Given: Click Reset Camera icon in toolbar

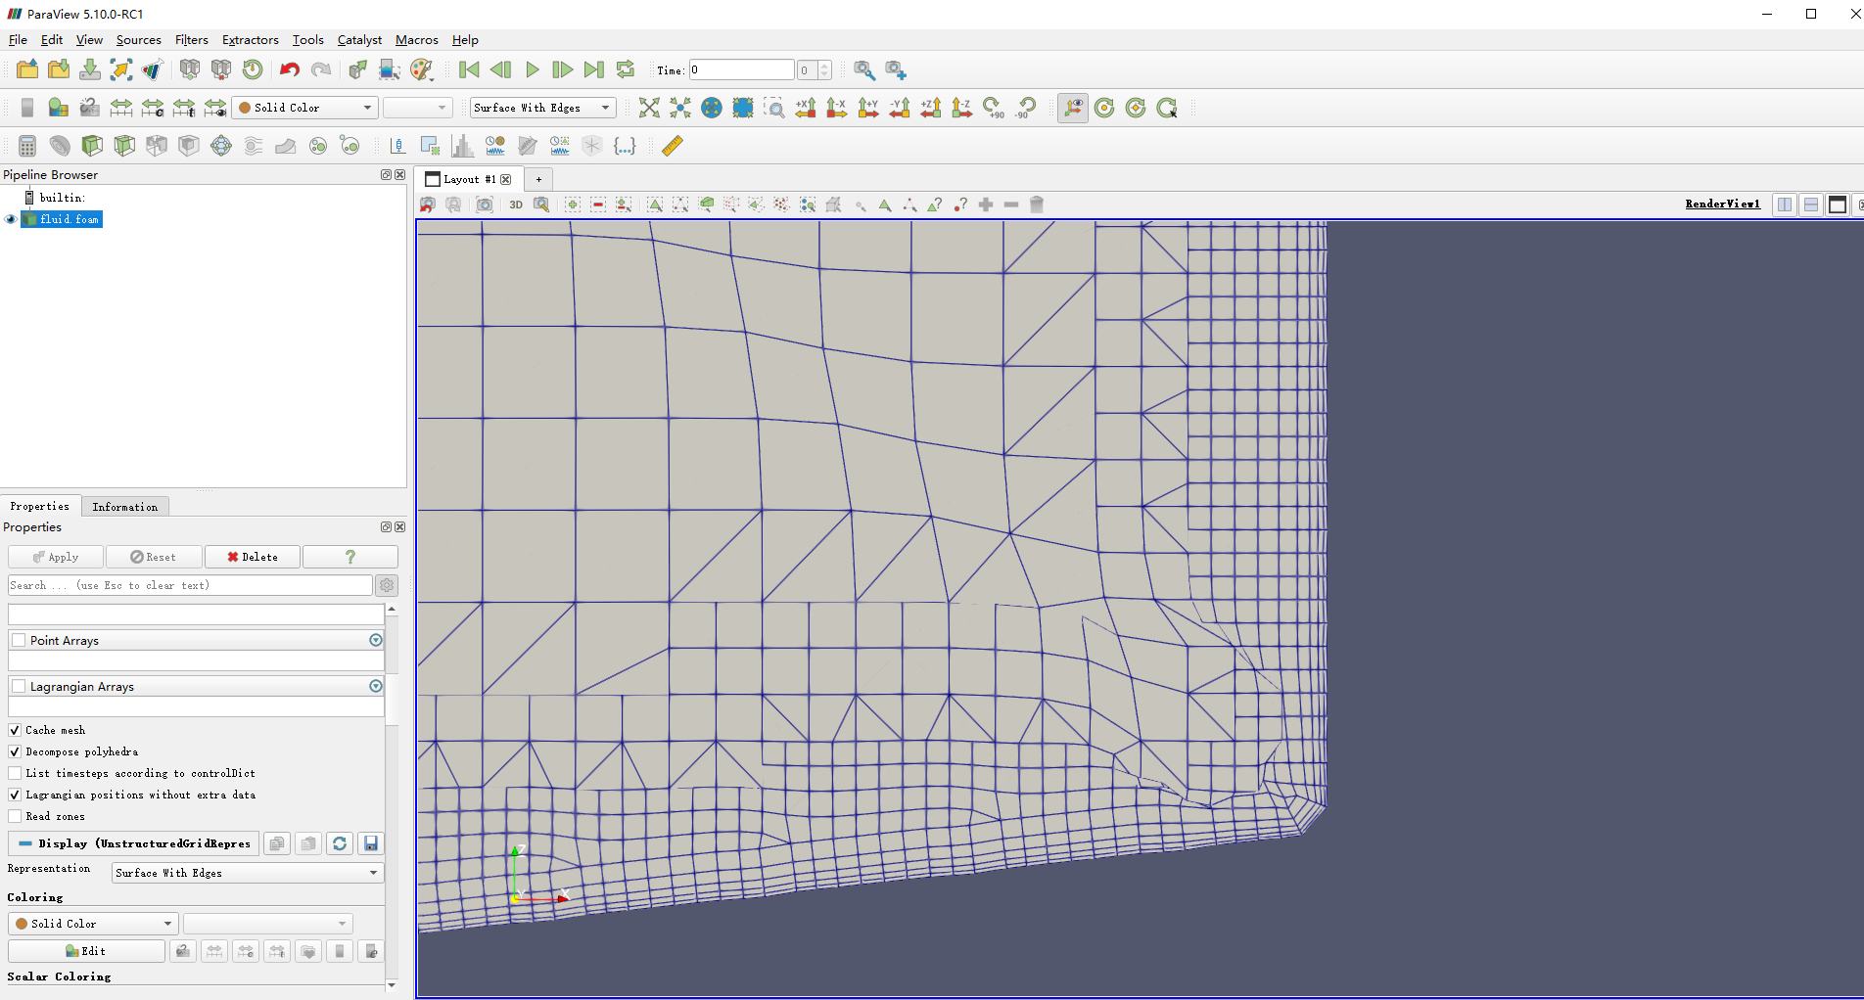Looking at the screenshot, I should pyautogui.click(x=649, y=108).
